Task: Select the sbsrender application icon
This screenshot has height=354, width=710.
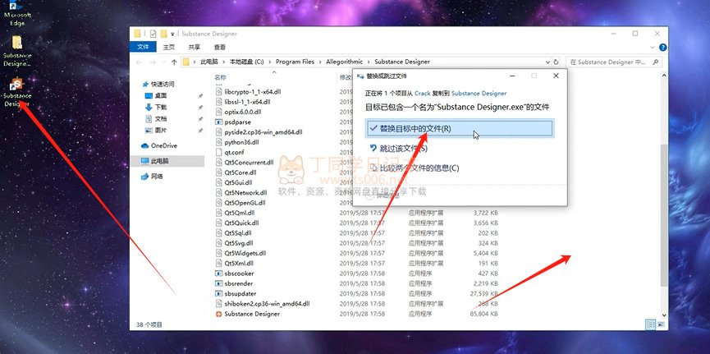Action: pyautogui.click(x=218, y=283)
